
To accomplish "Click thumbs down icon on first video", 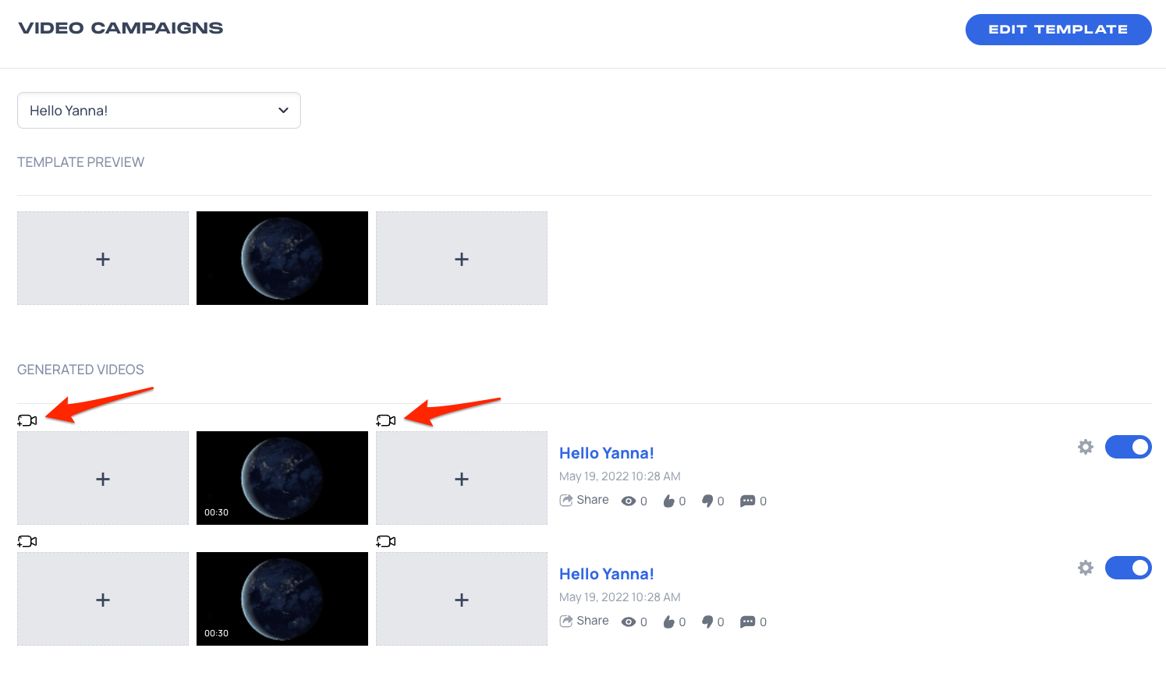I will (x=707, y=501).
